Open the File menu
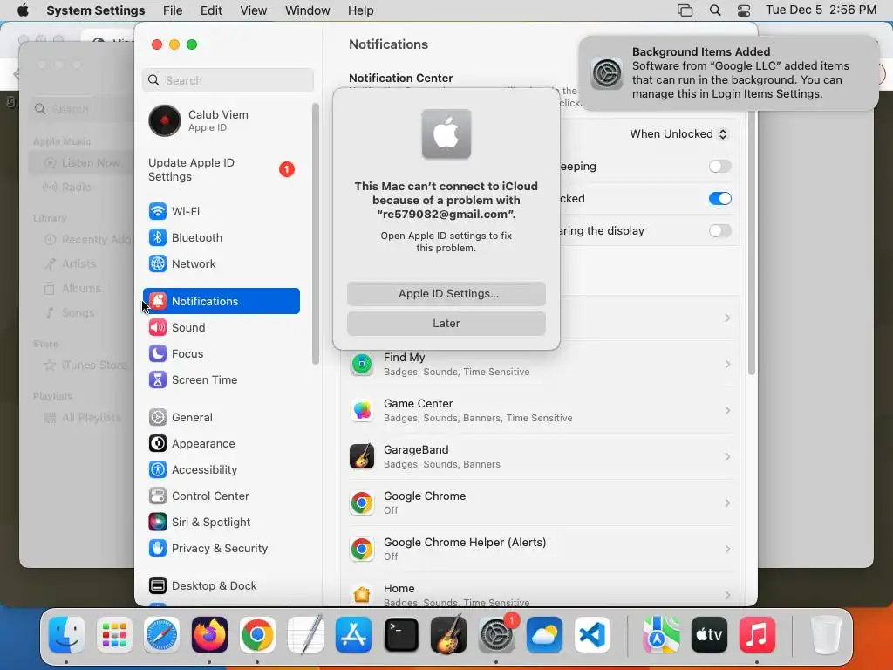Image resolution: width=893 pixels, height=670 pixels. click(x=173, y=10)
